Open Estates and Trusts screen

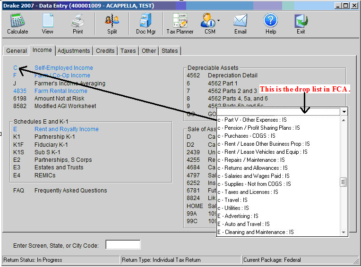point(59,167)
